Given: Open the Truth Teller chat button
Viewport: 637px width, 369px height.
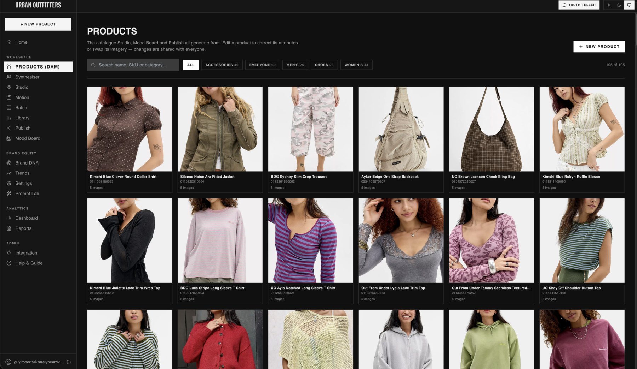Looking at the screenshot, I should coord(579,5).
